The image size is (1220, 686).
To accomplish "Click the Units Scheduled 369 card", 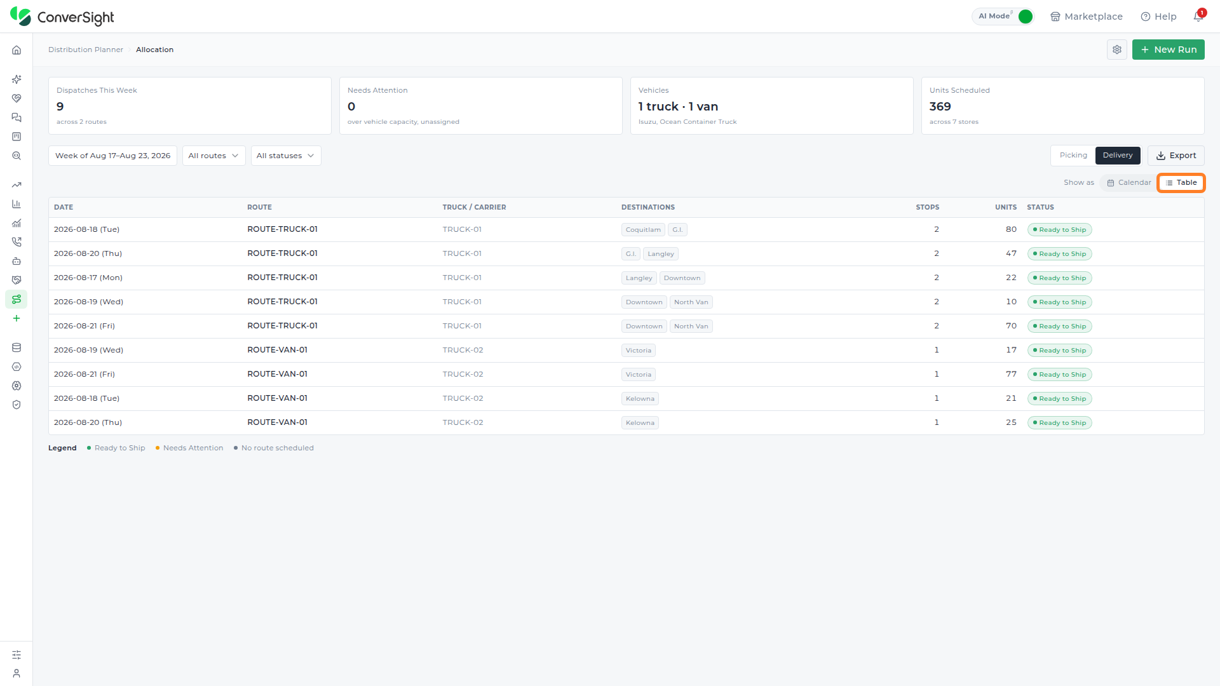I will (x=1062, y=105).
